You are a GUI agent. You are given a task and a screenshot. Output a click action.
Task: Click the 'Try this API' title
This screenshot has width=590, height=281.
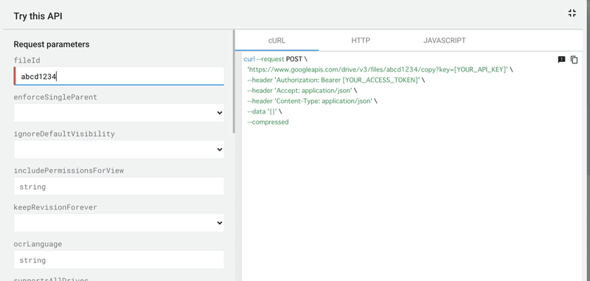[38, 16]
